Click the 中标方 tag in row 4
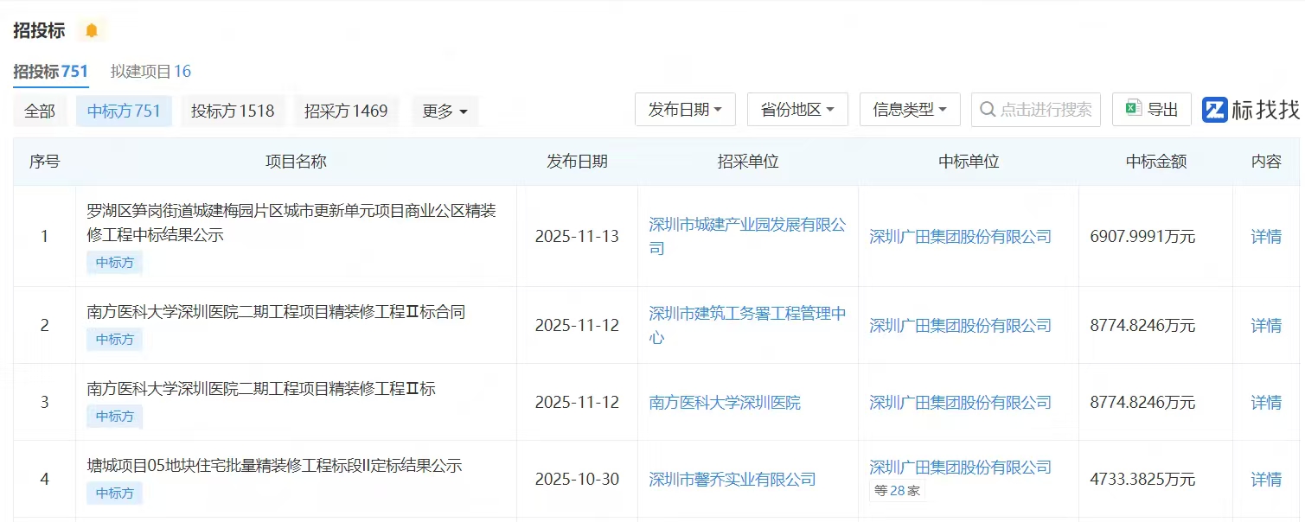The image size is (1305, 522). click(114, 493)
